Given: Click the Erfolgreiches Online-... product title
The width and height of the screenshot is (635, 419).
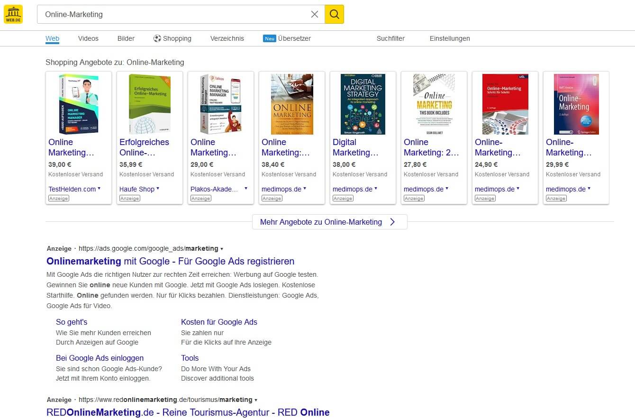Looking at the screenshot, I should point(144,147).
